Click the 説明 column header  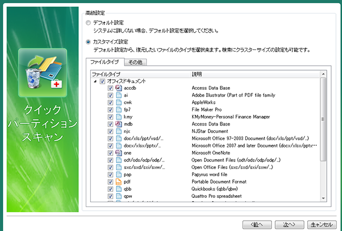255,74
